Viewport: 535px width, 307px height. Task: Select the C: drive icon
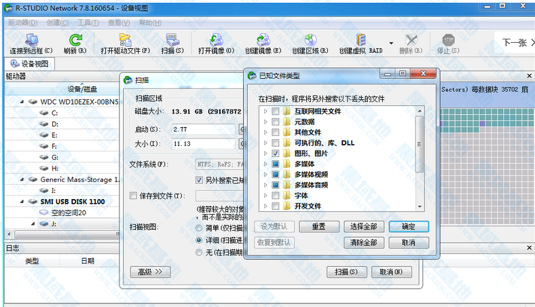43,113
